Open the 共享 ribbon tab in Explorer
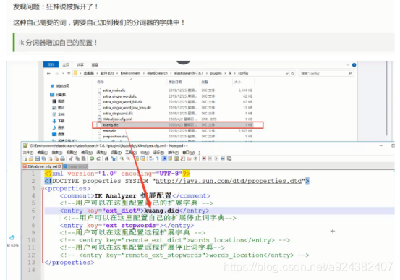 tap(80, 64)
